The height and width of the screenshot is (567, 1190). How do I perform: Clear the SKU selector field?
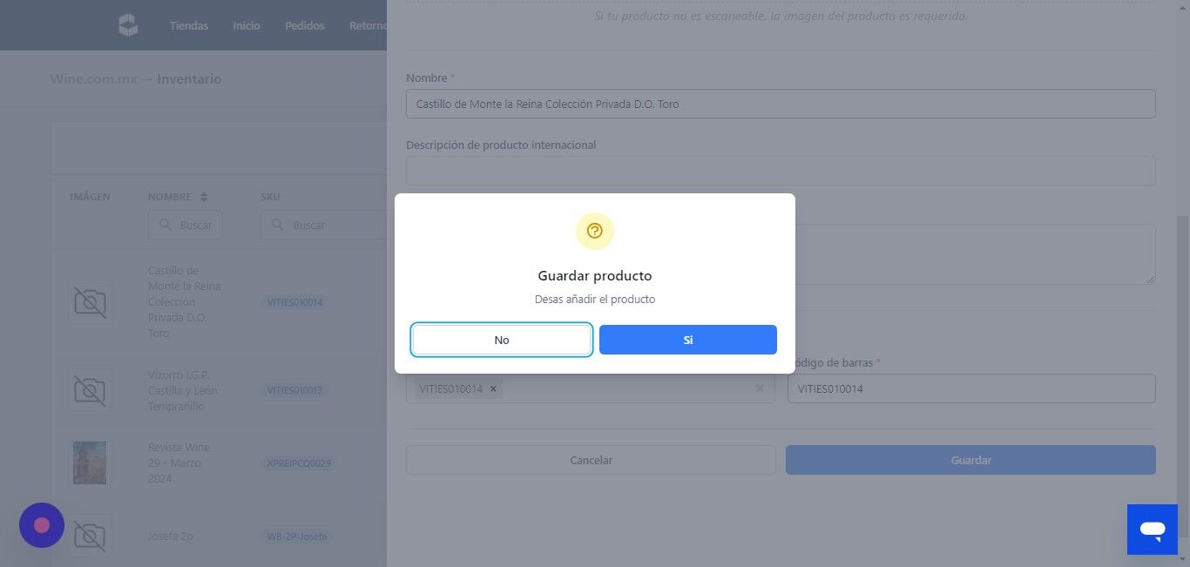[x=760, y=389]
